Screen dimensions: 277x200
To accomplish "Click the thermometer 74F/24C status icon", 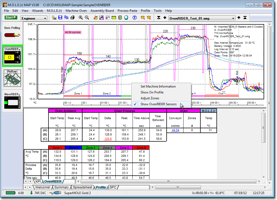I will [x=31, y=193].
